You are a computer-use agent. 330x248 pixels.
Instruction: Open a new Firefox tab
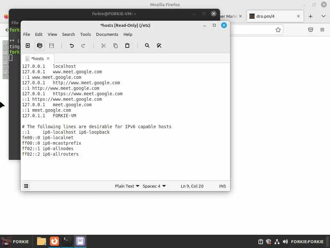point(310,16)
